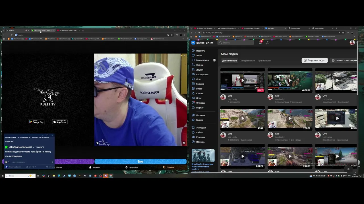This screenshot has width=364, height=204.
Task: Switch to the Добавленные tab
Action: point(229,61)
